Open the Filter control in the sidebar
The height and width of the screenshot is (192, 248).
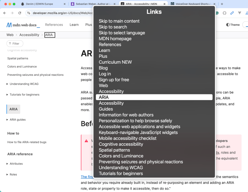click(x=15, y=43)
